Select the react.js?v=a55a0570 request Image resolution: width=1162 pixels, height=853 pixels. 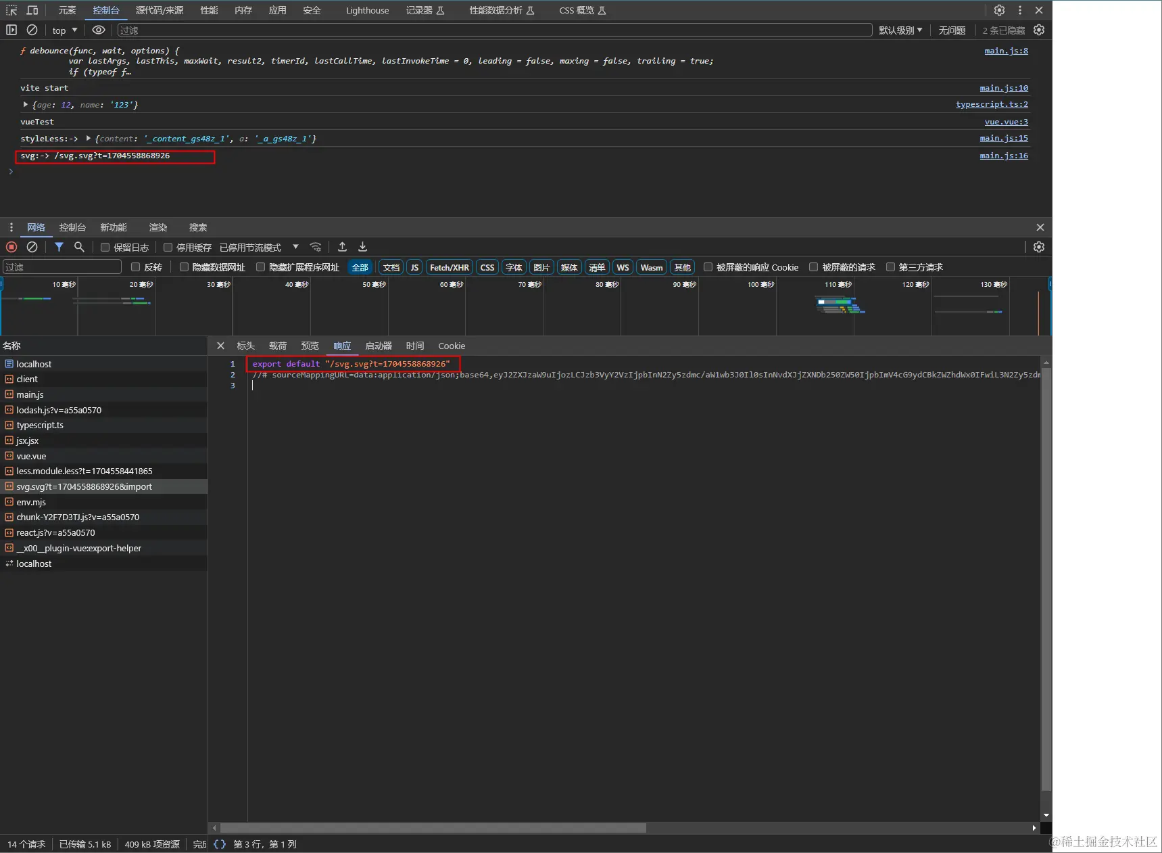103,532
